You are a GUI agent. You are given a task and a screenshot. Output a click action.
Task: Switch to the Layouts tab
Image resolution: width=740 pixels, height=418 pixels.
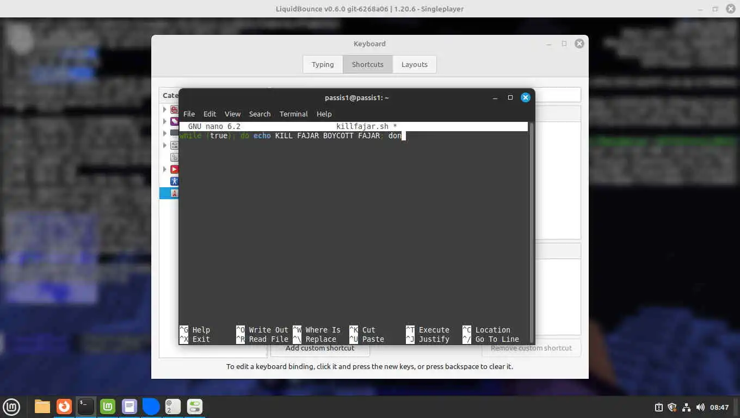tap(415, 64)
